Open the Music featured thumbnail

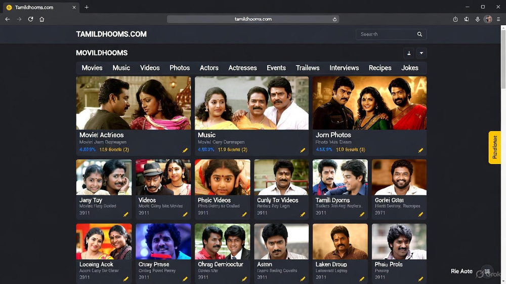click(x=251, y=103)
